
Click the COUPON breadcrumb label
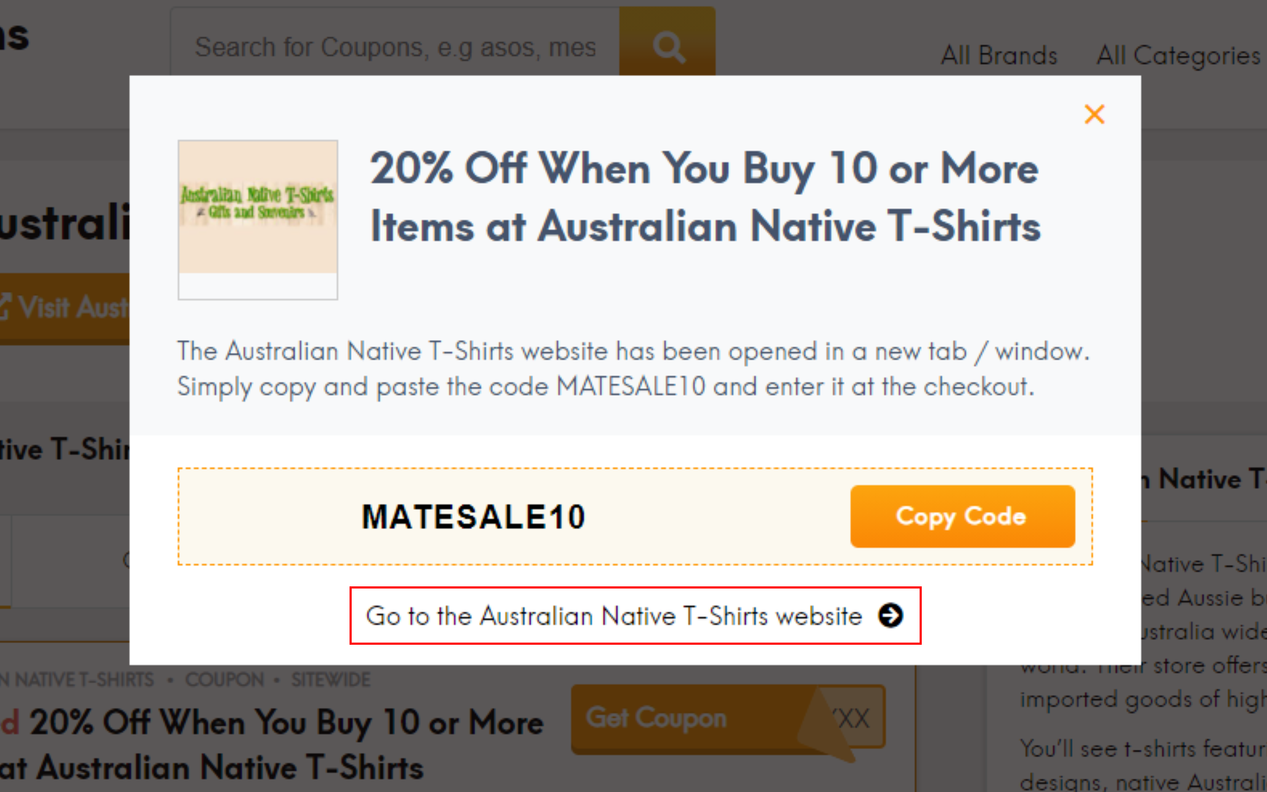pos(225,679)
